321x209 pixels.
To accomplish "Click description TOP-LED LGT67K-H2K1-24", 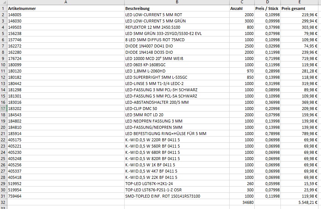I will pyautogui.click(x=177, y=184).
